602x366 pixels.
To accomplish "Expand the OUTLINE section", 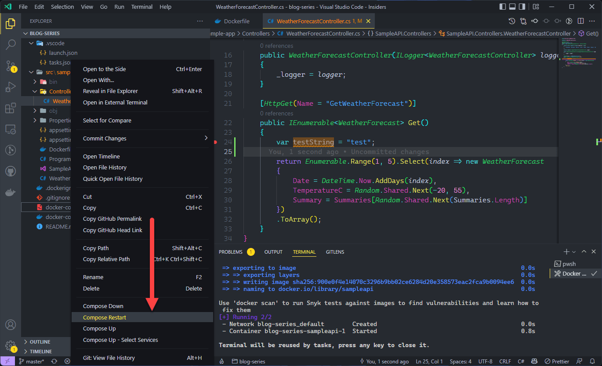I will (46, 342).
